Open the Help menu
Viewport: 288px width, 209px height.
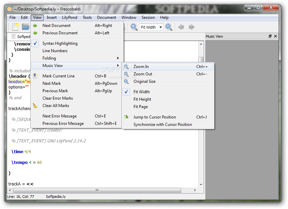(x=164, y=18)
